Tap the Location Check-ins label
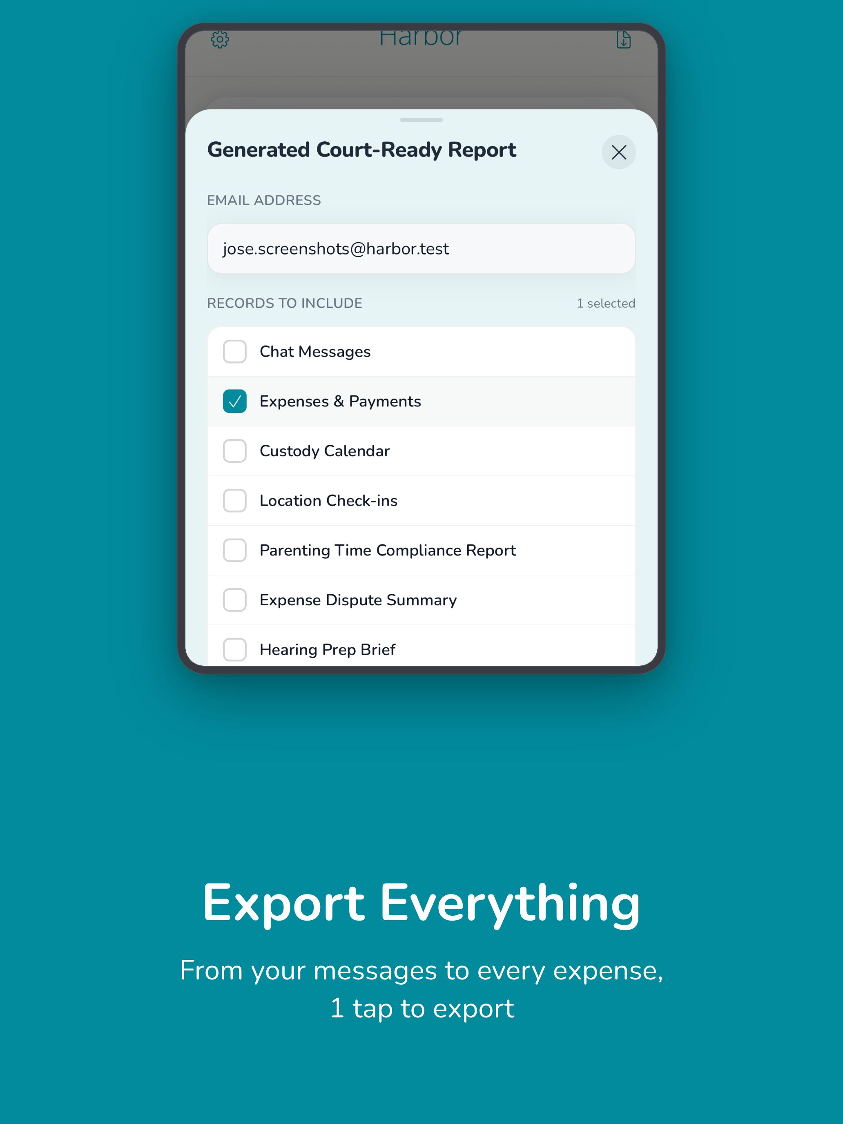Viewport: 843px width, 1124px height. (x=328, y=500)
